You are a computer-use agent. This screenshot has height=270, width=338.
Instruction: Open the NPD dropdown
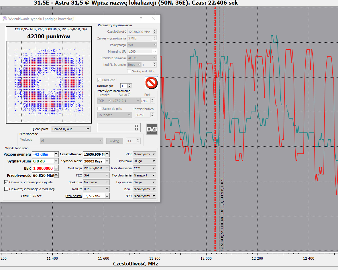point(144,196)
